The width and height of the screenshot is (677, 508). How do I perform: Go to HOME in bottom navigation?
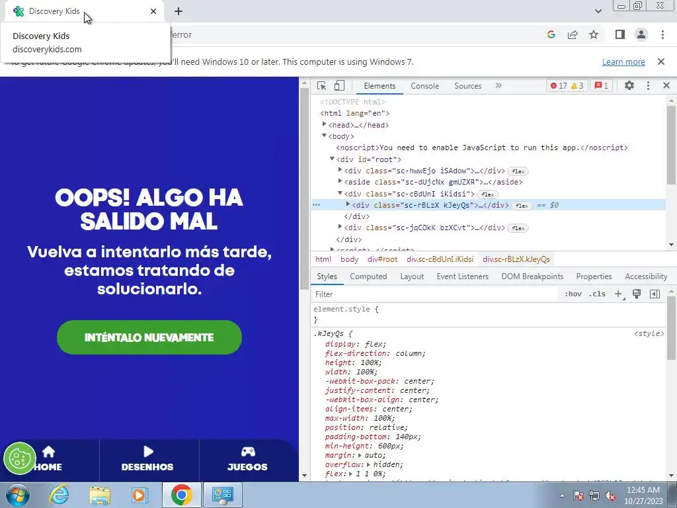(x=48, y=459)
